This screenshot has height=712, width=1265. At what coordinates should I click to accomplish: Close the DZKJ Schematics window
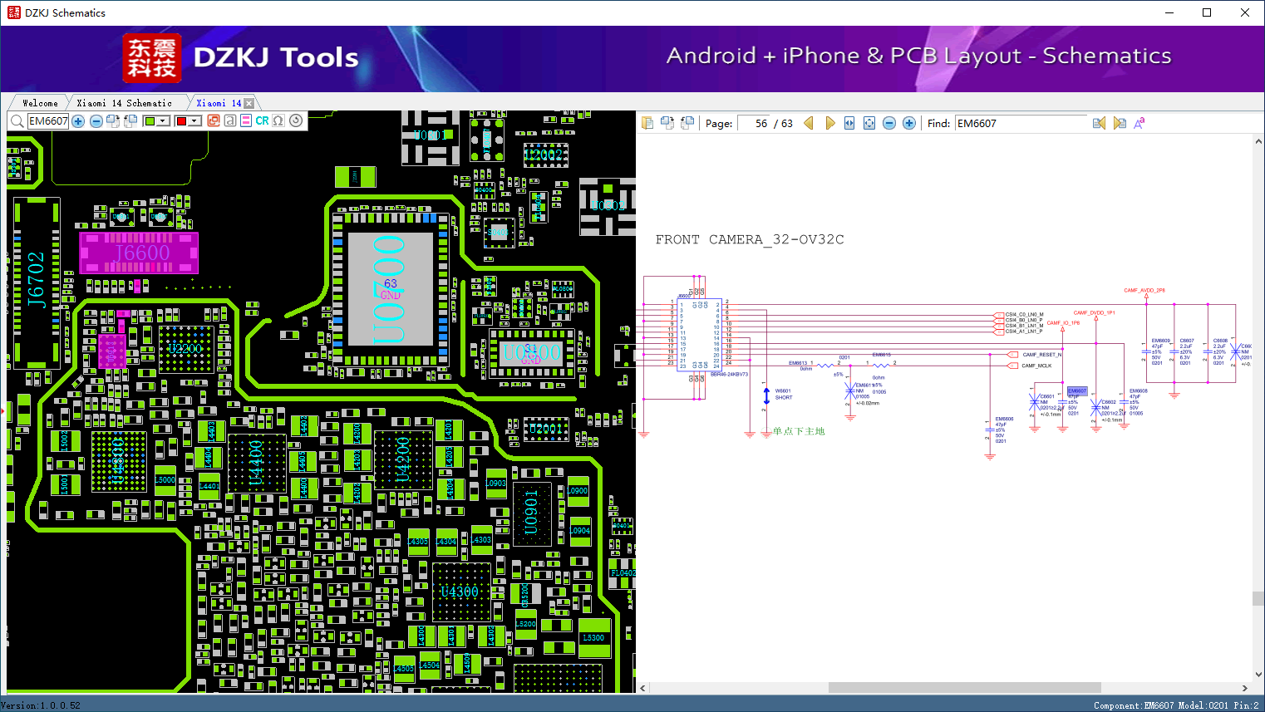[1245, 12]
